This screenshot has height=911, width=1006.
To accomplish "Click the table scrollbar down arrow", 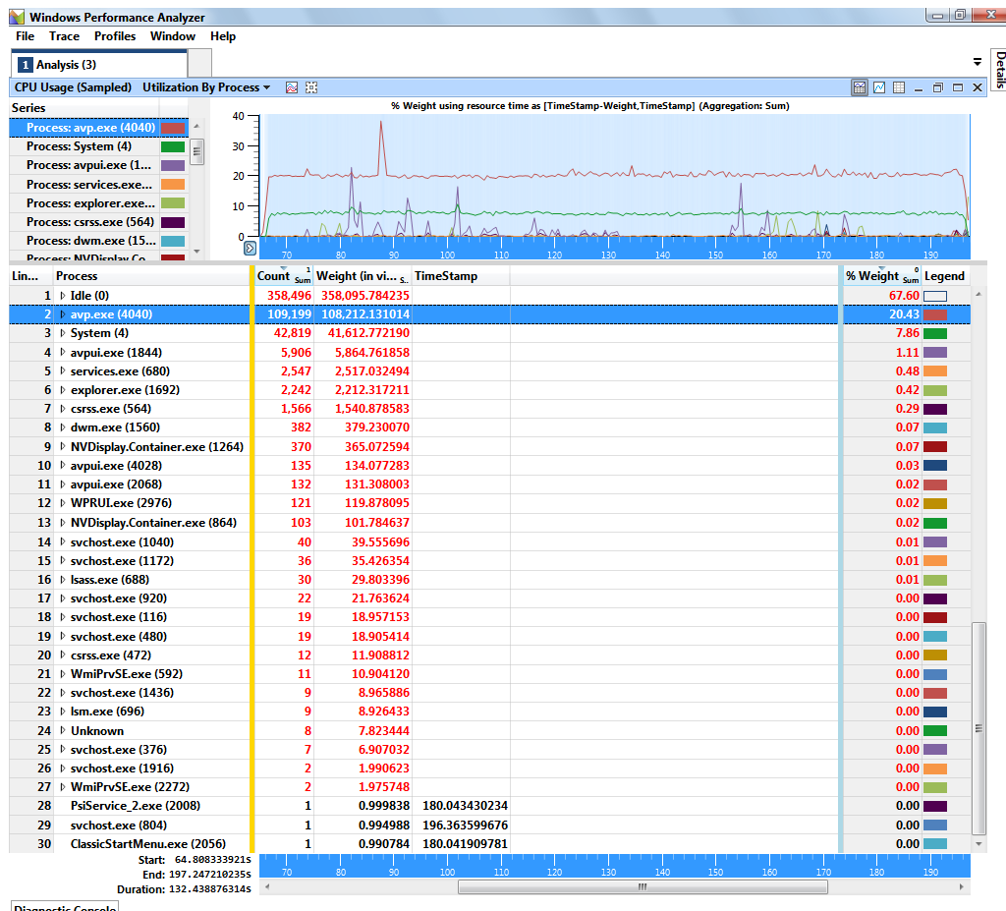I will (978, 843).
